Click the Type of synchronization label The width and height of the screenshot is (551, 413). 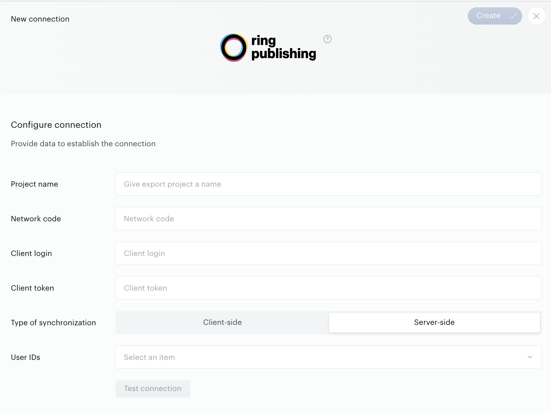click(54, 323)
